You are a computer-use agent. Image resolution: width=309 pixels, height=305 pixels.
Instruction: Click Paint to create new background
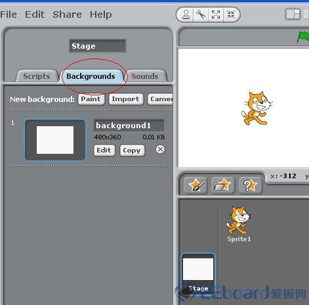[x=91, y=99]
